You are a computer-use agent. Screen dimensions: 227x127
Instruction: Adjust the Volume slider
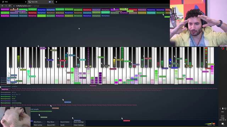210,123
